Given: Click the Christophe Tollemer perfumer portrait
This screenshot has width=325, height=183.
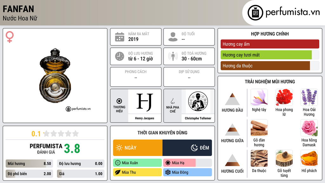Looking at the screenshot, I should pyautogui.click(x=198, y=101).
